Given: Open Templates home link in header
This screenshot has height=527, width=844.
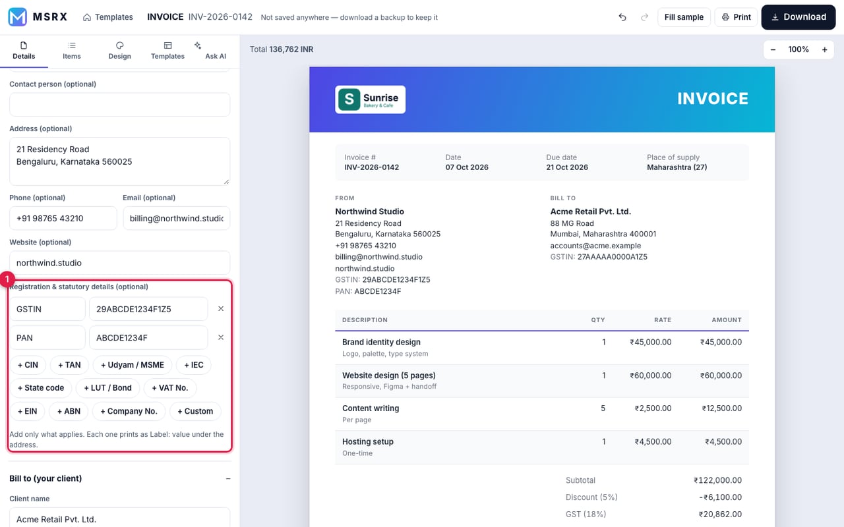Looking at the screenshot, I should (x=108, y=17).
